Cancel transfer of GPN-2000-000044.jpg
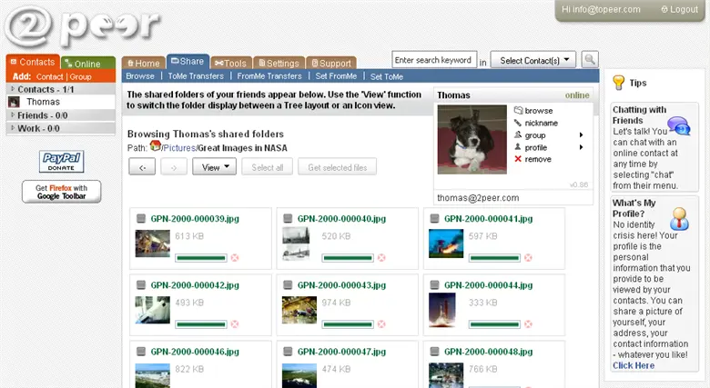The width and height of the screenshot is (710, 388). click(528, 324)
